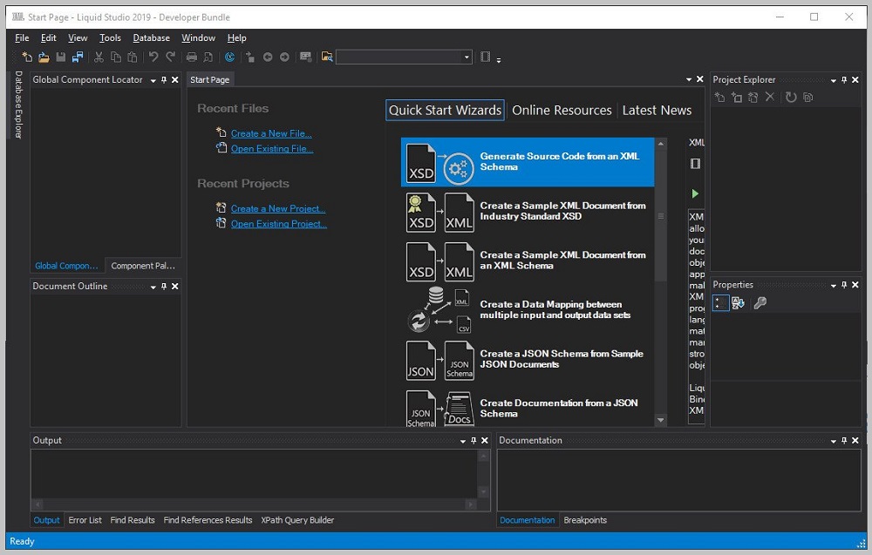Click the wizard list vertical scrollbar thumb
Image resolution: width=872 pixels, height=555 pixels.
click(661, 215)
